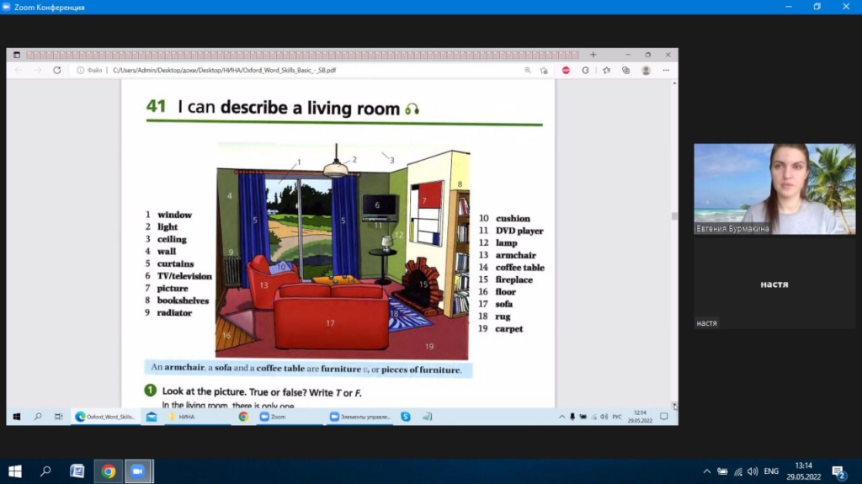Open Collections in the browser toolbar
862x484 pixels.
pos(625,71)
